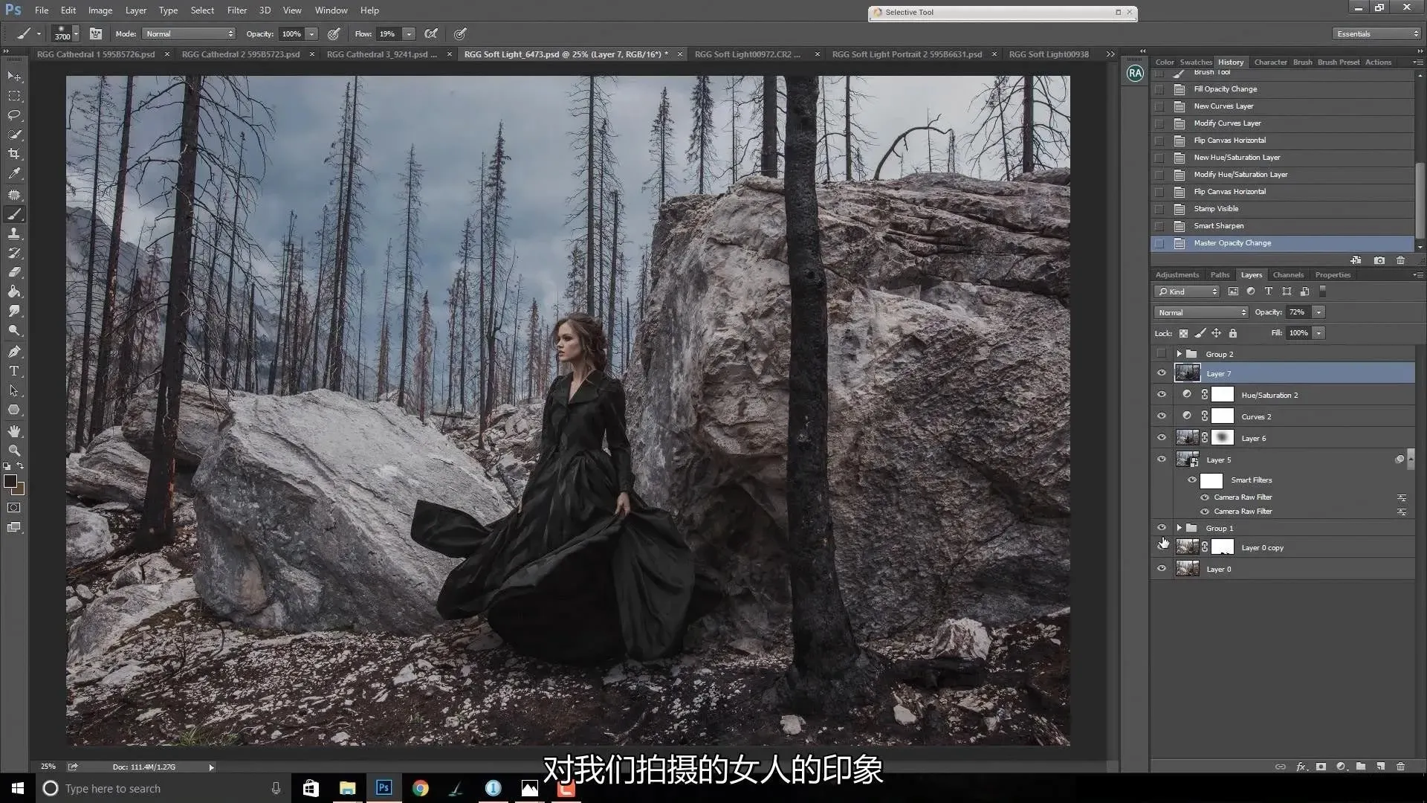This screenshot has width=1427, height=803.
Task: Select the Horizontal Type tool
Action: (x=14, y=371)
